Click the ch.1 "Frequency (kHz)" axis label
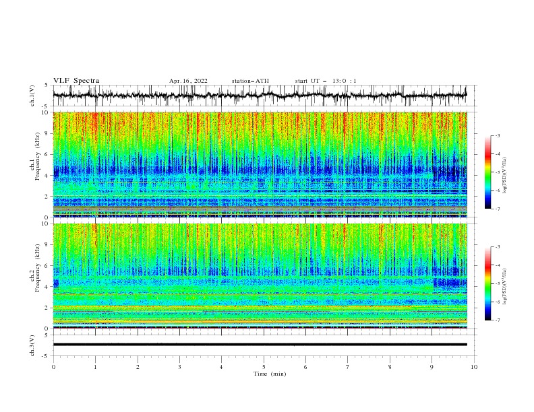 [x=38, y=156]
